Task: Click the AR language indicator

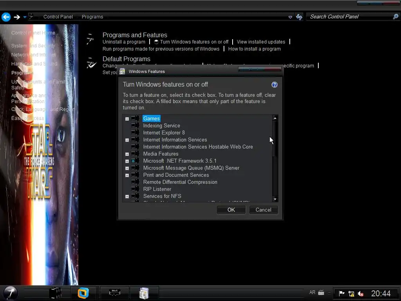Action: [312, 292]
